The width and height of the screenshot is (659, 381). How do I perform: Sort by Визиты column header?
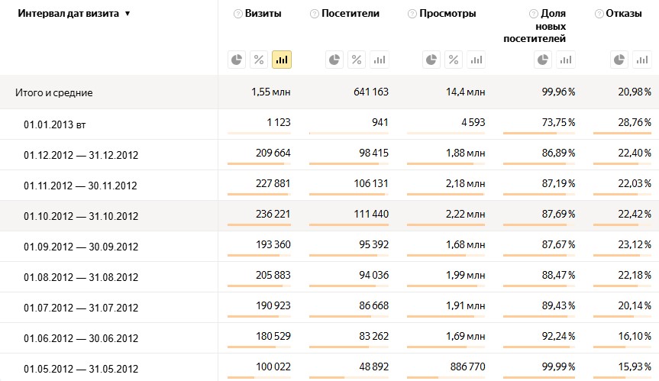click(263, 14)
